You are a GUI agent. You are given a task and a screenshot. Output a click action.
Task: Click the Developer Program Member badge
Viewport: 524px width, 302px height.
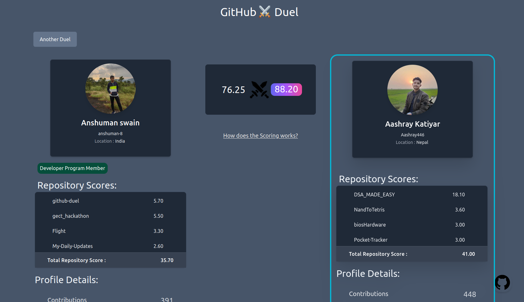click(x=72, y=168)
